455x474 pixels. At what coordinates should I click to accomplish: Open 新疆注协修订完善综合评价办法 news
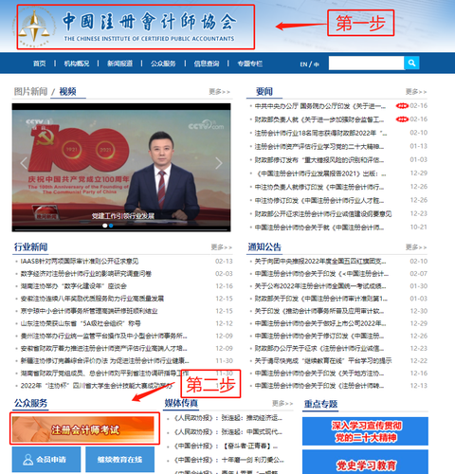click(x=105, y=361)
